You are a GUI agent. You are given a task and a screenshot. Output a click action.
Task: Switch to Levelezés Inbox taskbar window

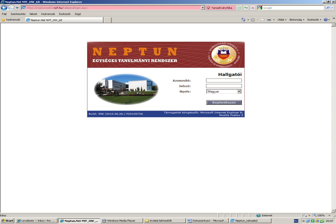point(36,221)
